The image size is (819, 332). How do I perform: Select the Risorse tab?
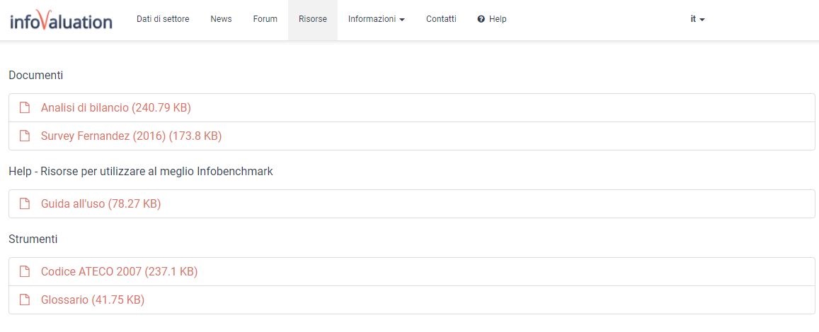[x=313, y=19]
